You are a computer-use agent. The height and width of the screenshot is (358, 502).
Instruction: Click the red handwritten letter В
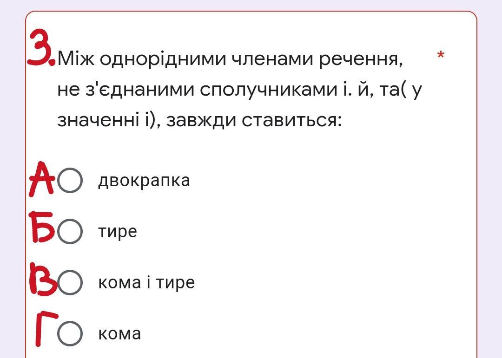pos(43,278)
